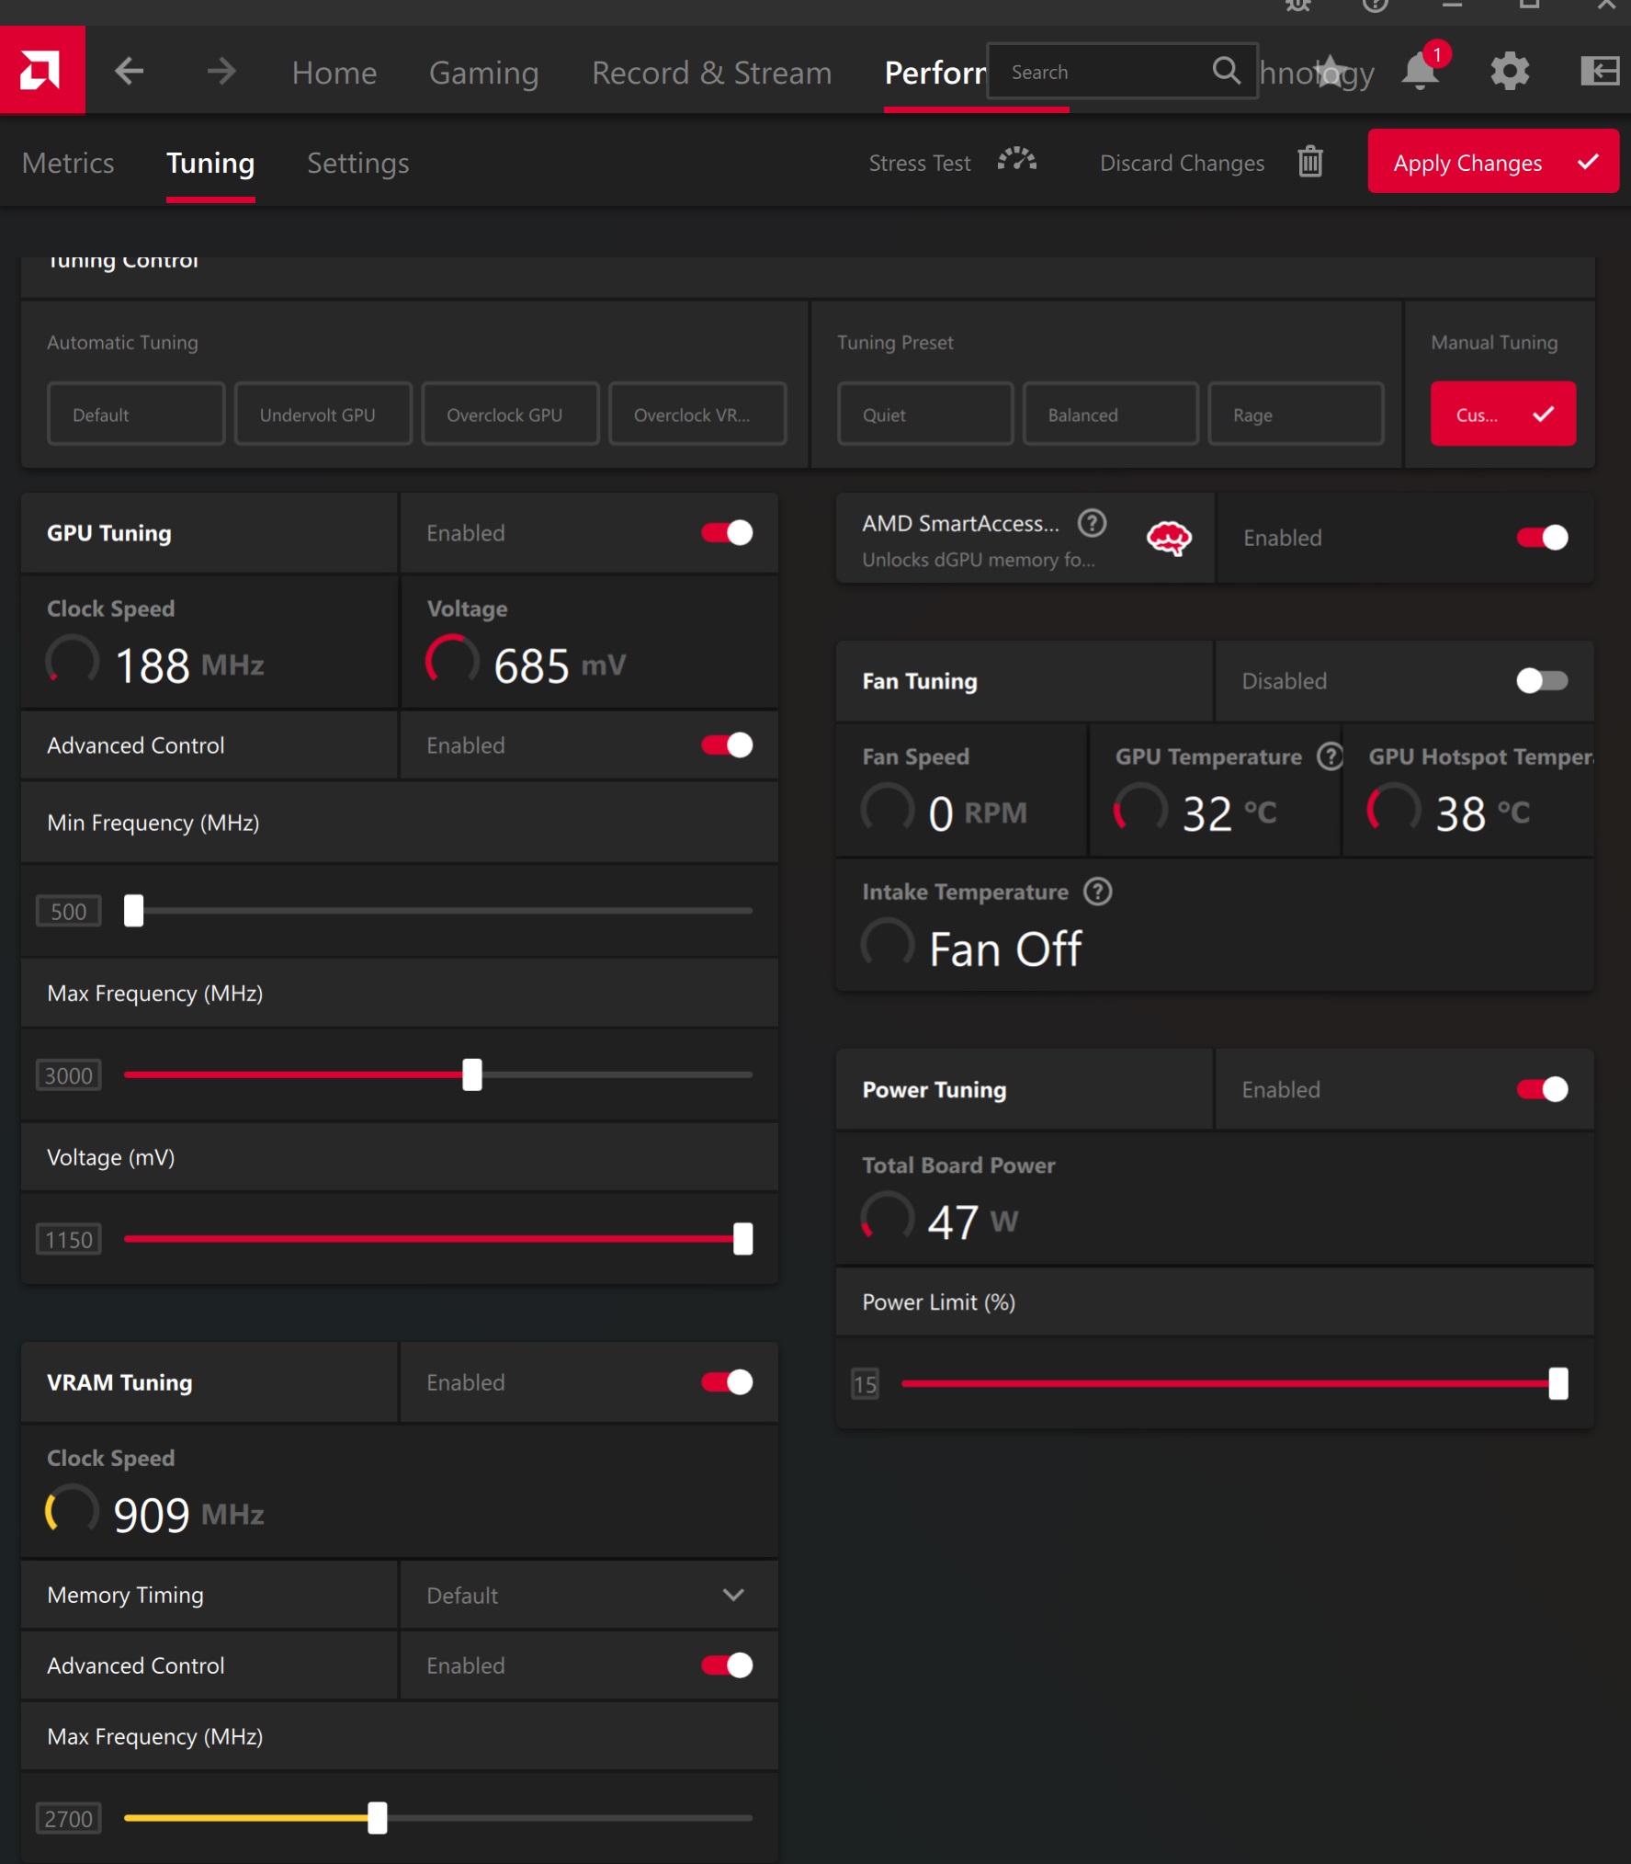Click VRAM Max Frequency value box 2700
The image size is (1631, 1864).
point(69,1818)
